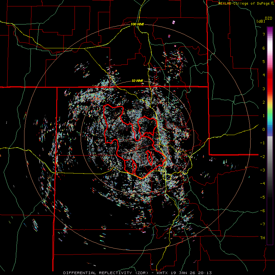Screen dimensions: 275x275
Task: Click the "7" value on the color scale
Action: (264, 34)
